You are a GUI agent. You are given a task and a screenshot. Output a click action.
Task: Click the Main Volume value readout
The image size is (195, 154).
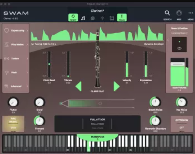pyautogui.click(x=179, y=91)
